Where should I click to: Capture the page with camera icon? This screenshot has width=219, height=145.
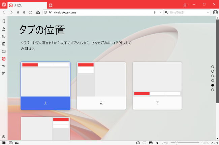pos(138,143)
